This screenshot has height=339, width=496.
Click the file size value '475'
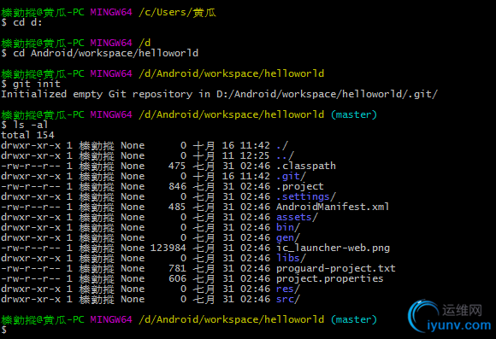177,166
